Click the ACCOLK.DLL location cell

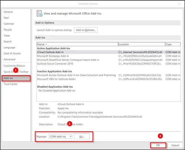click(x=140, y=75)
